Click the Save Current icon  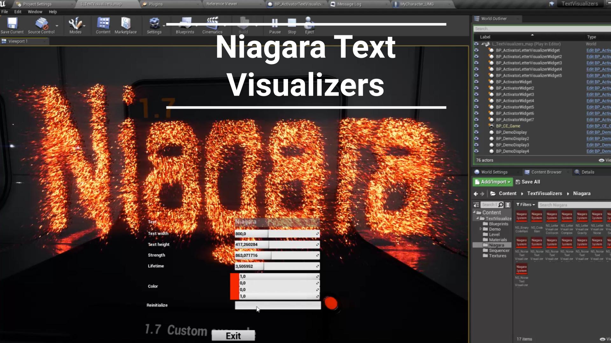12,23
